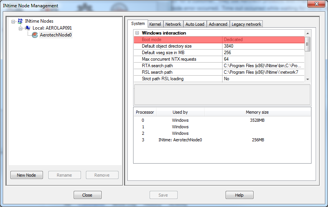Click the Local AEROLAP091 computer icon
Screen dimensions: 328x207
coord(28,28)
